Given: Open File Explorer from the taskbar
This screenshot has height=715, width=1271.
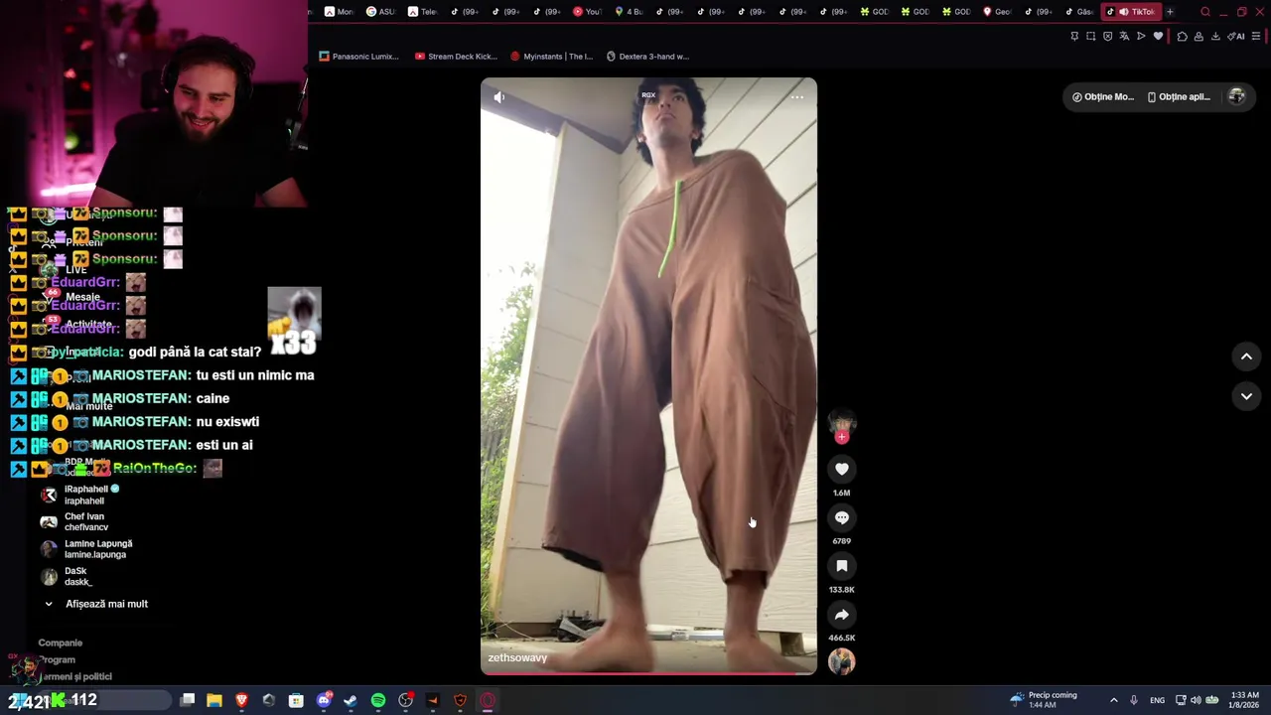Looking at the screenshot, I should [213, 700].
